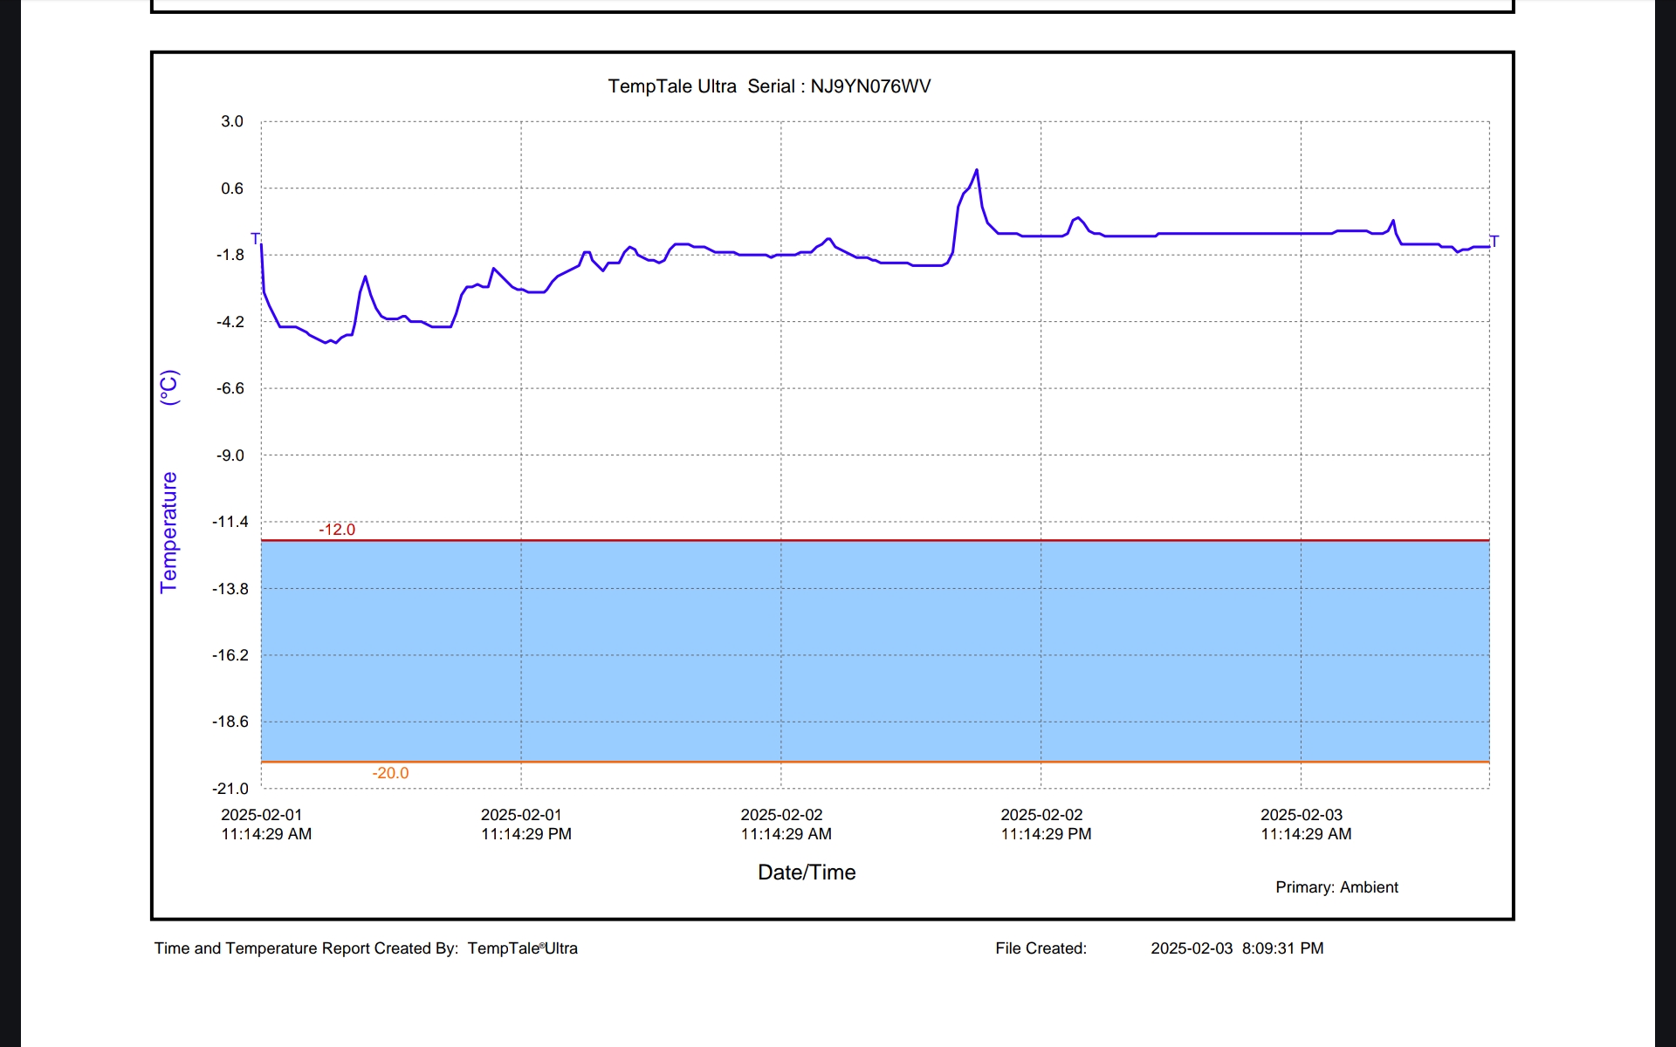Click the -9.0 y-axis label

[230, 455]
